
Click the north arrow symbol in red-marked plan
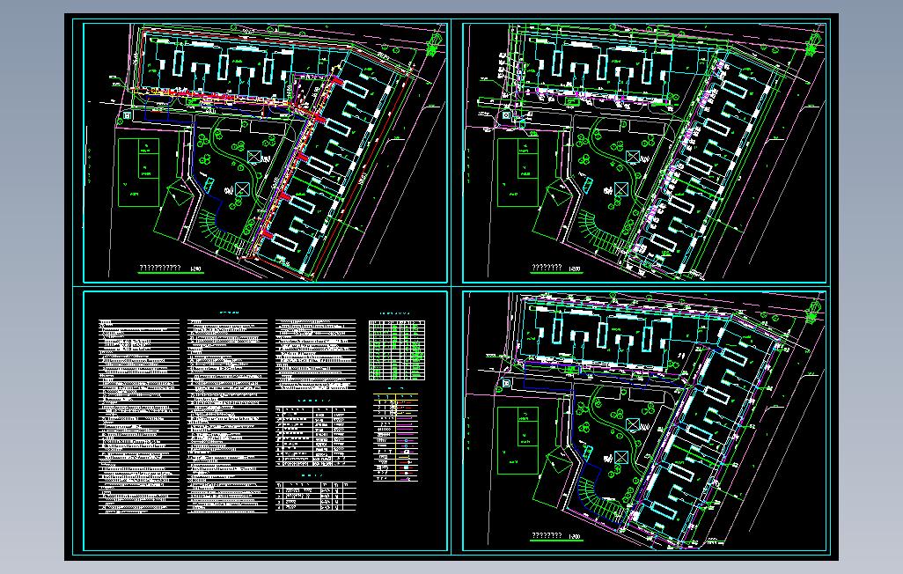click(x=435, y=44)
